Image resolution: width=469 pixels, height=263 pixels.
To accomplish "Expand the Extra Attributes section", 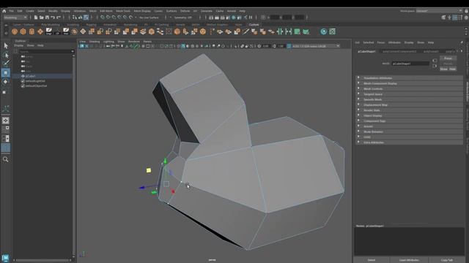I will [x=409, y=142].
